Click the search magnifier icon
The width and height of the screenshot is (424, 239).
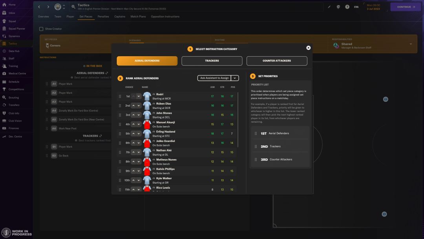pos(73,7)
